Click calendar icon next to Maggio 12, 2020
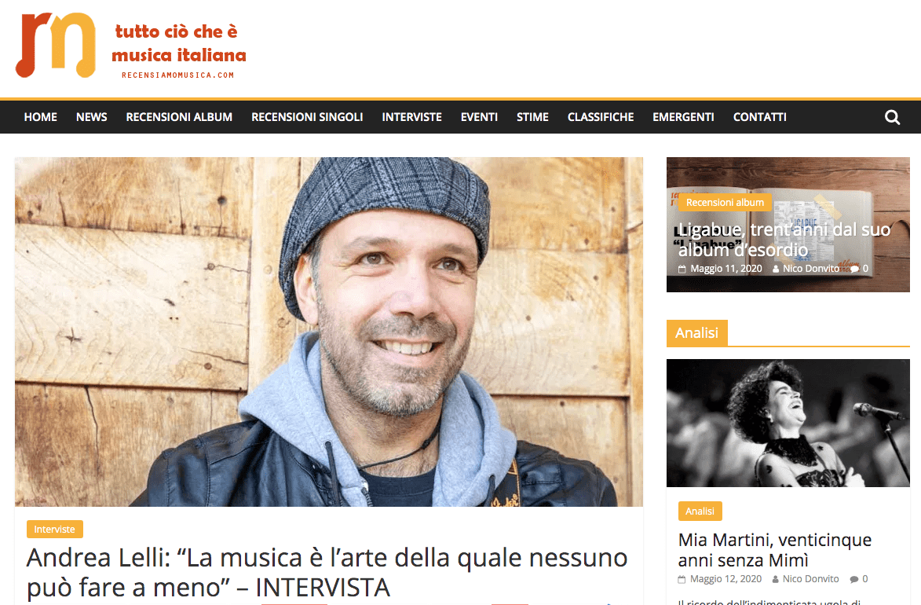 coord(682,579)
